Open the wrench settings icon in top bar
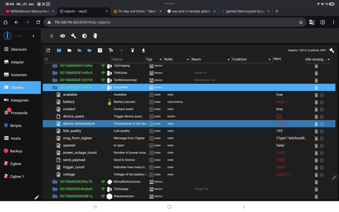Image resolution: width=339 pixels, height=212 pixels. point(73,36)
